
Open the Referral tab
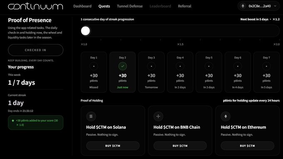(184, 6)
